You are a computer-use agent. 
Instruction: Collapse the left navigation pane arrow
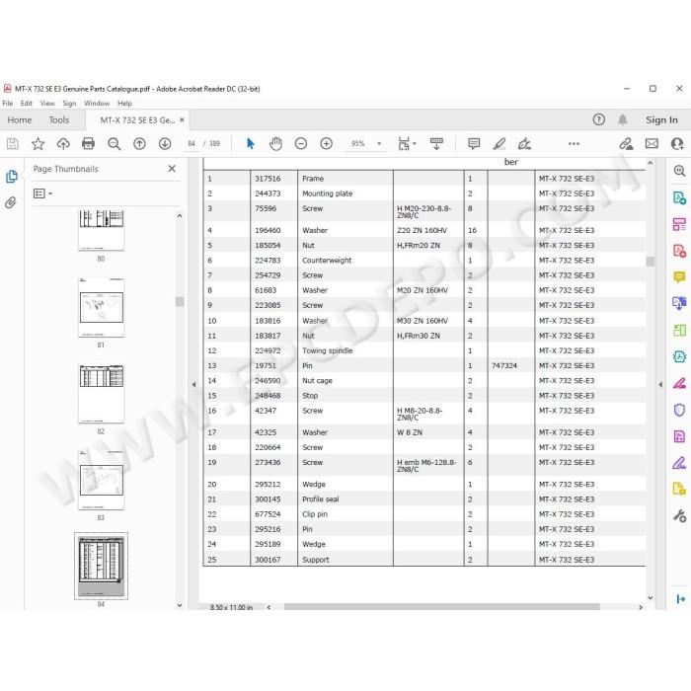[193, 384]
